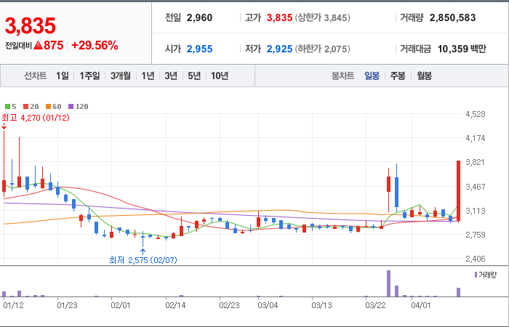
Task: Click the purple 120-day moving average legend
Action: [x=79, y=106]
